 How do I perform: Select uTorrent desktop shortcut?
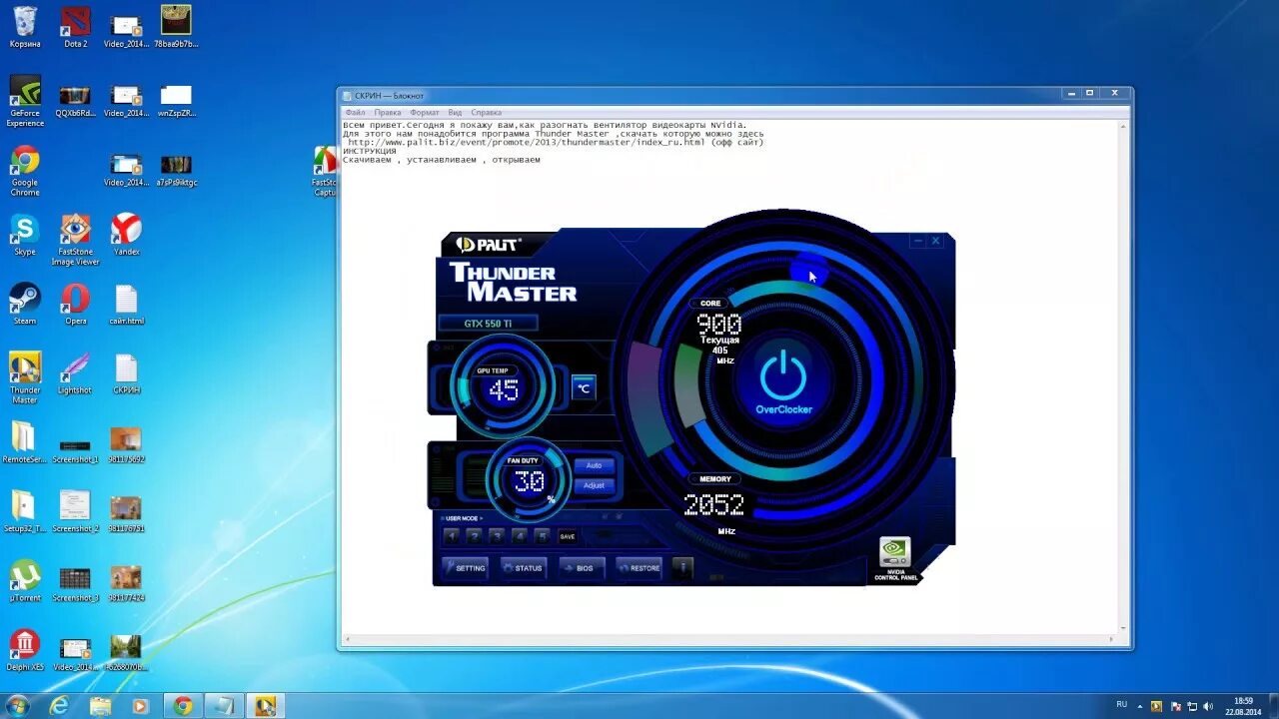click(25, 580)
